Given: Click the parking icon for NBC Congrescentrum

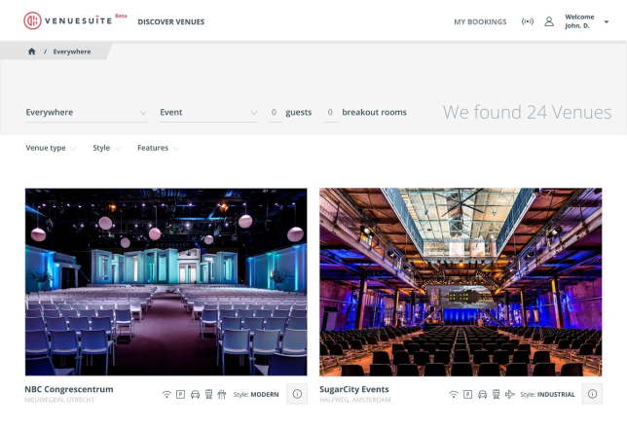Looking at the screenshot, I should (x=181, y=394).
